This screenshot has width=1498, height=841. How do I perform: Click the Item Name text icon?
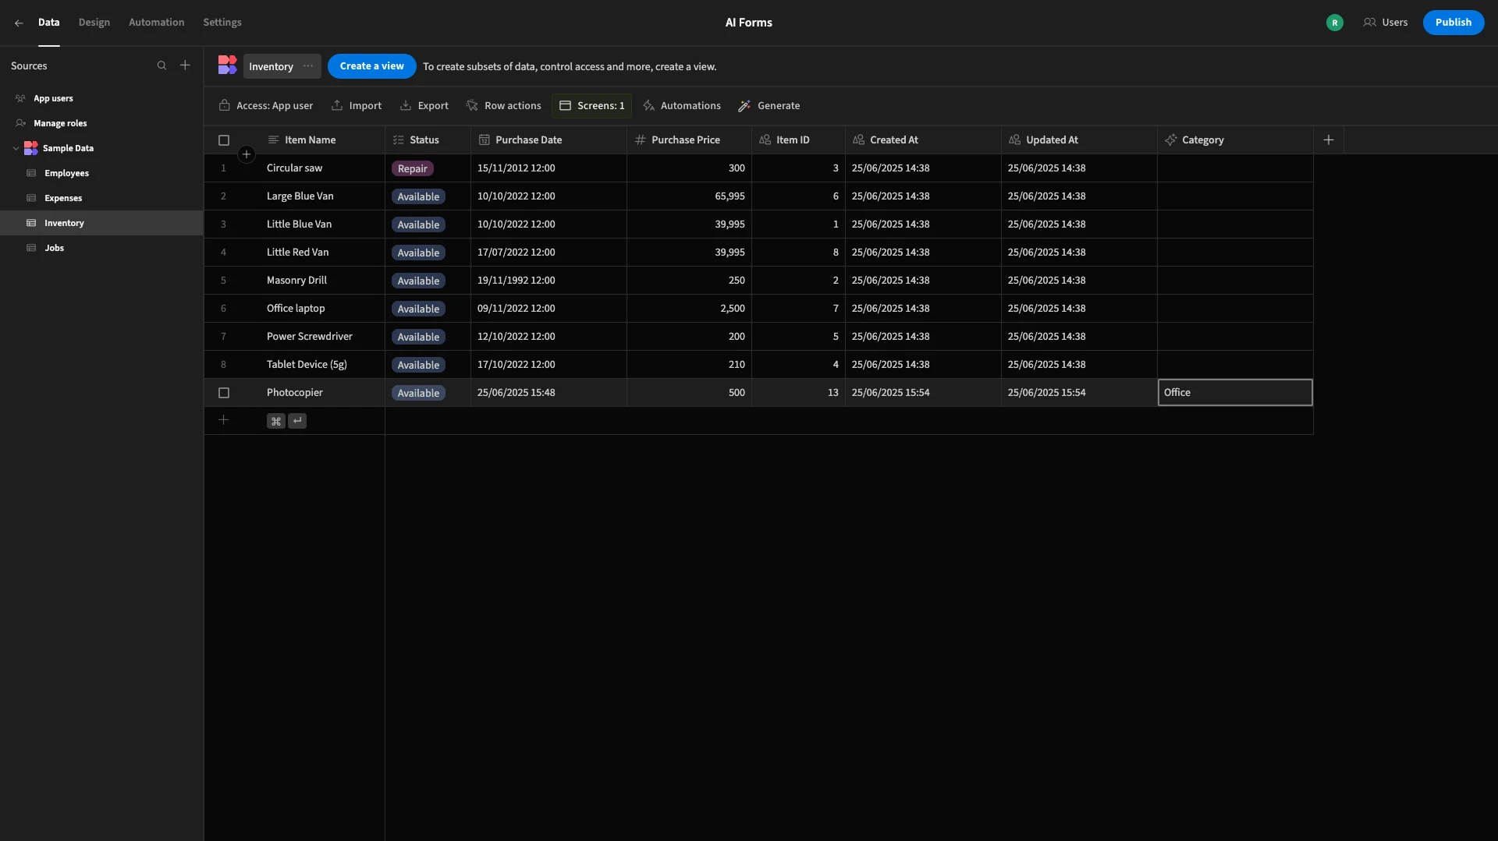pyautogui.click(x=273, y=140)
